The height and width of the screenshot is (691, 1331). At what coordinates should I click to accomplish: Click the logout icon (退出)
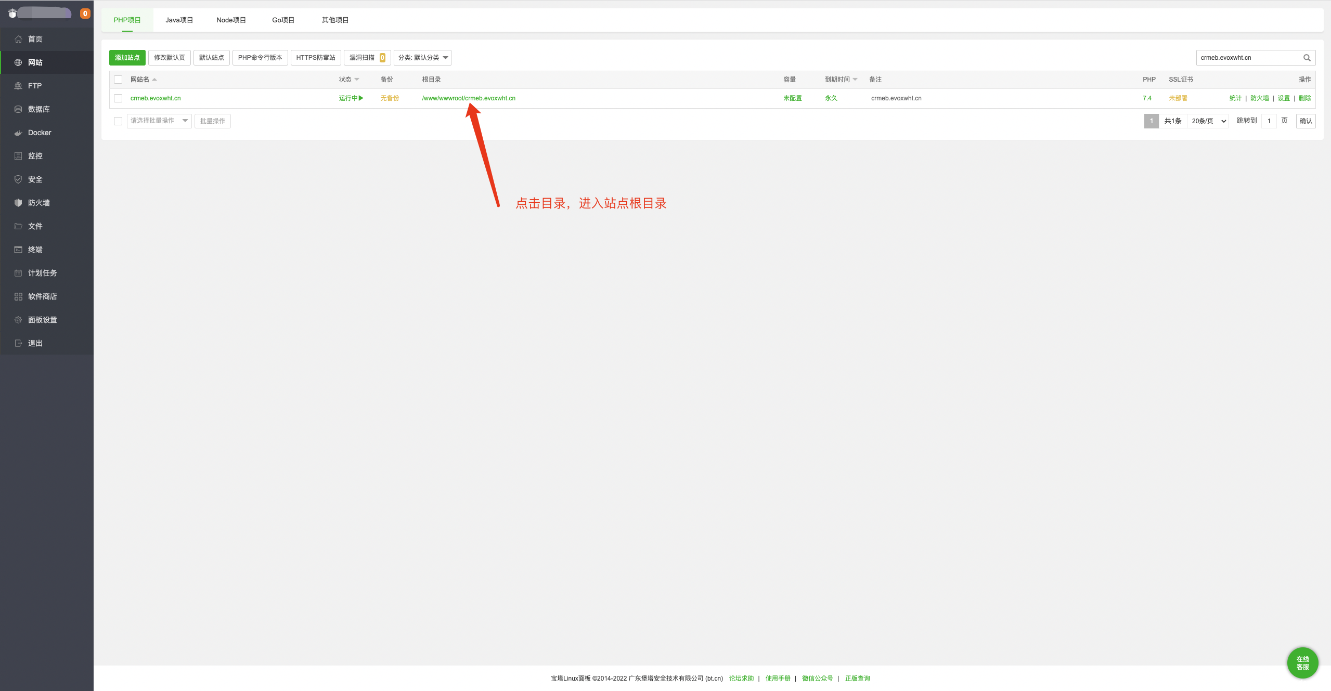coord(18,343)
